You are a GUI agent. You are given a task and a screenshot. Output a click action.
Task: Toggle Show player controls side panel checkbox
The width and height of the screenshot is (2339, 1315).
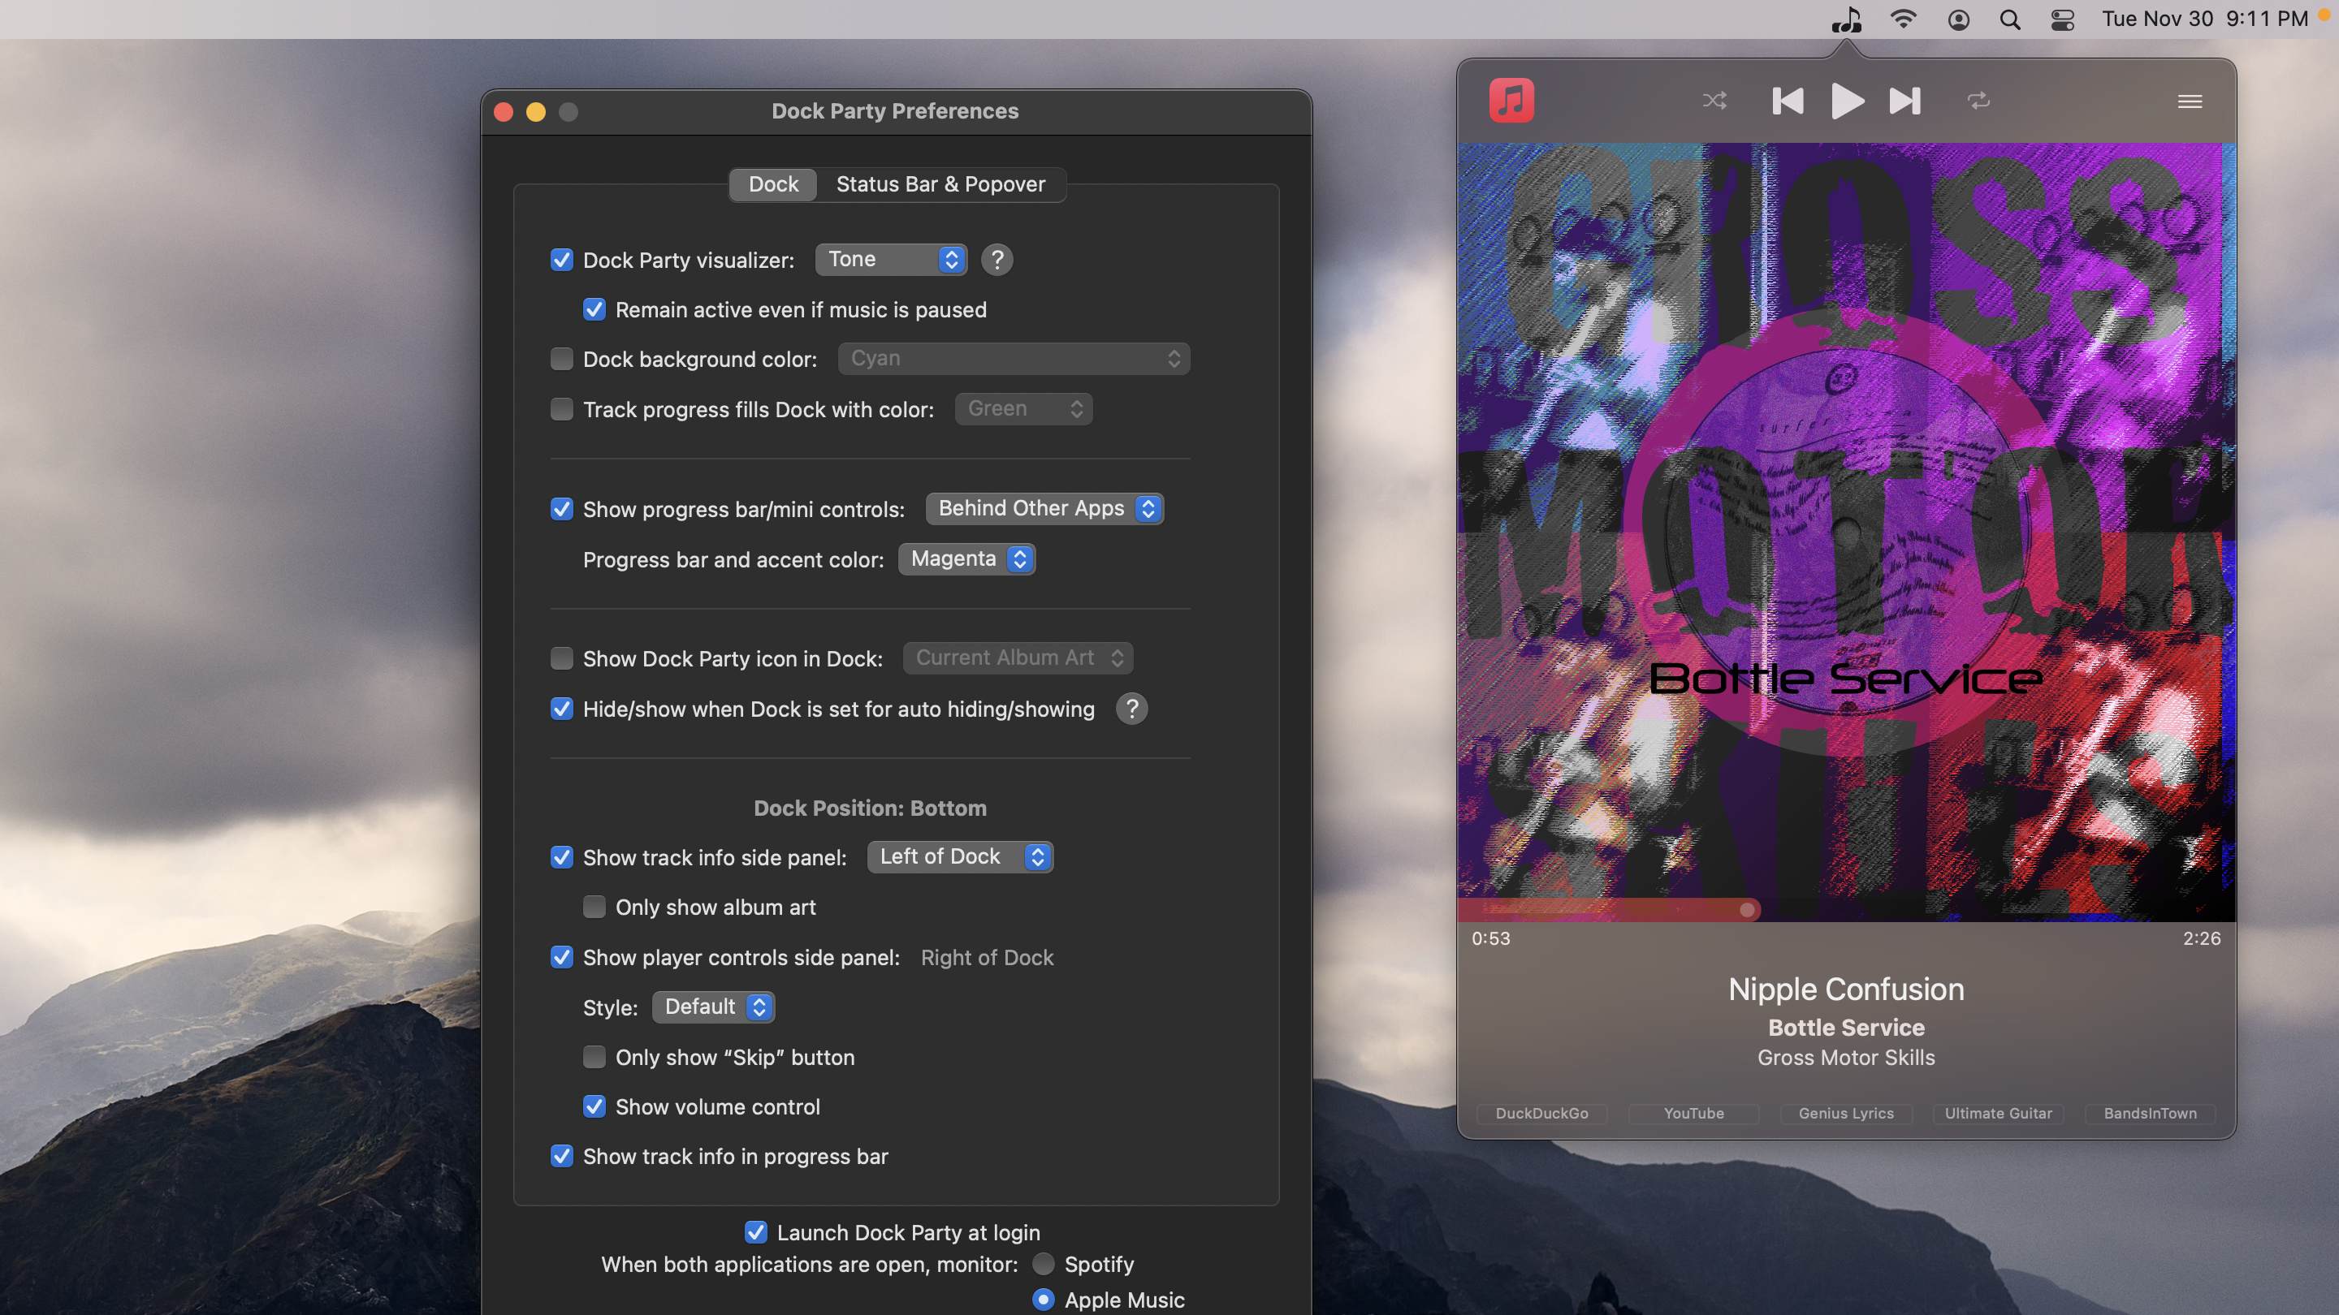click(x=562, y=958)
